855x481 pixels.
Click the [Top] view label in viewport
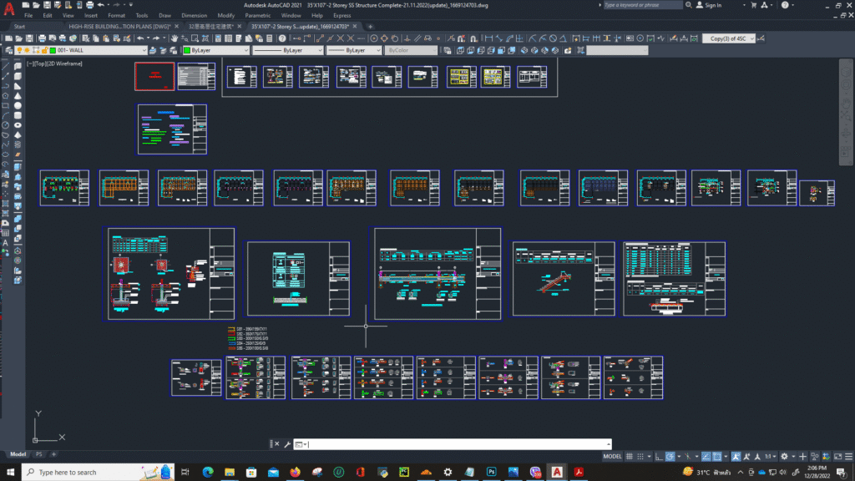tap(40, 63)
